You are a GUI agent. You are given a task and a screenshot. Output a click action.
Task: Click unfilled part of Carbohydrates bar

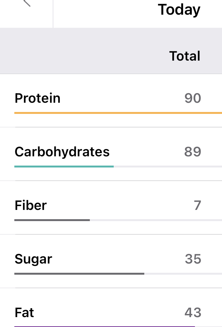tap(167, 167)
